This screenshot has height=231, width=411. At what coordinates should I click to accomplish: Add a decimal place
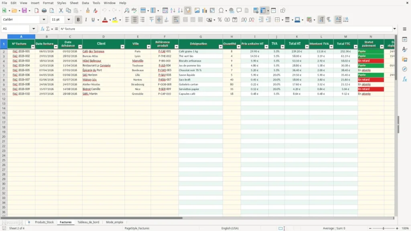[x=244, y=20]
